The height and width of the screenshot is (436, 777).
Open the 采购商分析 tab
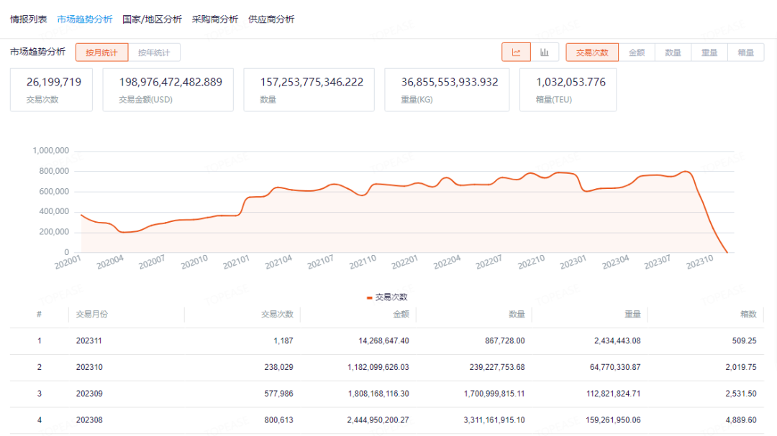(x=215, y=19)
